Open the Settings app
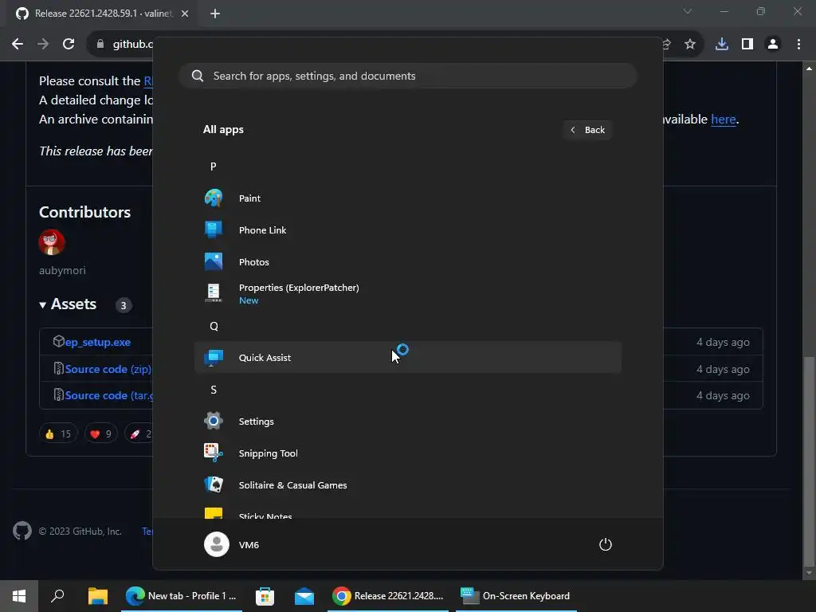This screenshot has width=816, height=612. point(407,422)
